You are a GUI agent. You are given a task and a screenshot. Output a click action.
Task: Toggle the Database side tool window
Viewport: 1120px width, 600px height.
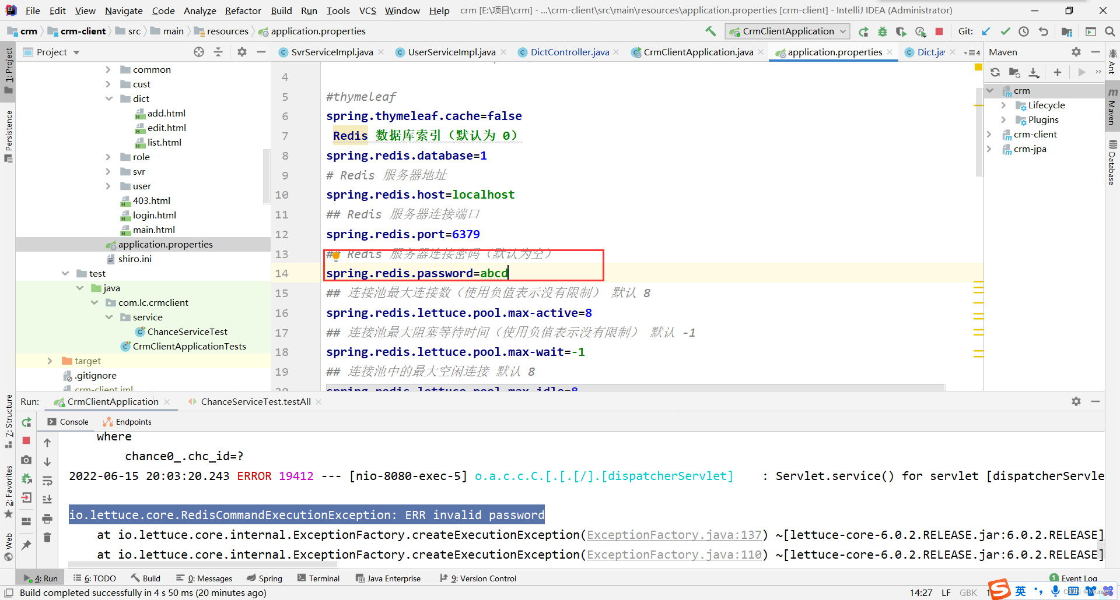1112,163
